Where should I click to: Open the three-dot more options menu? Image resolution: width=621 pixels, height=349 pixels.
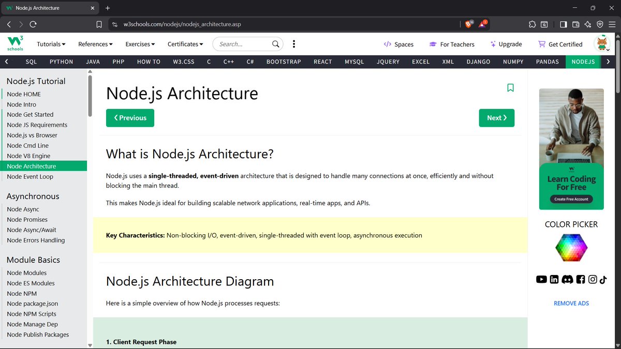pos(294,44)
